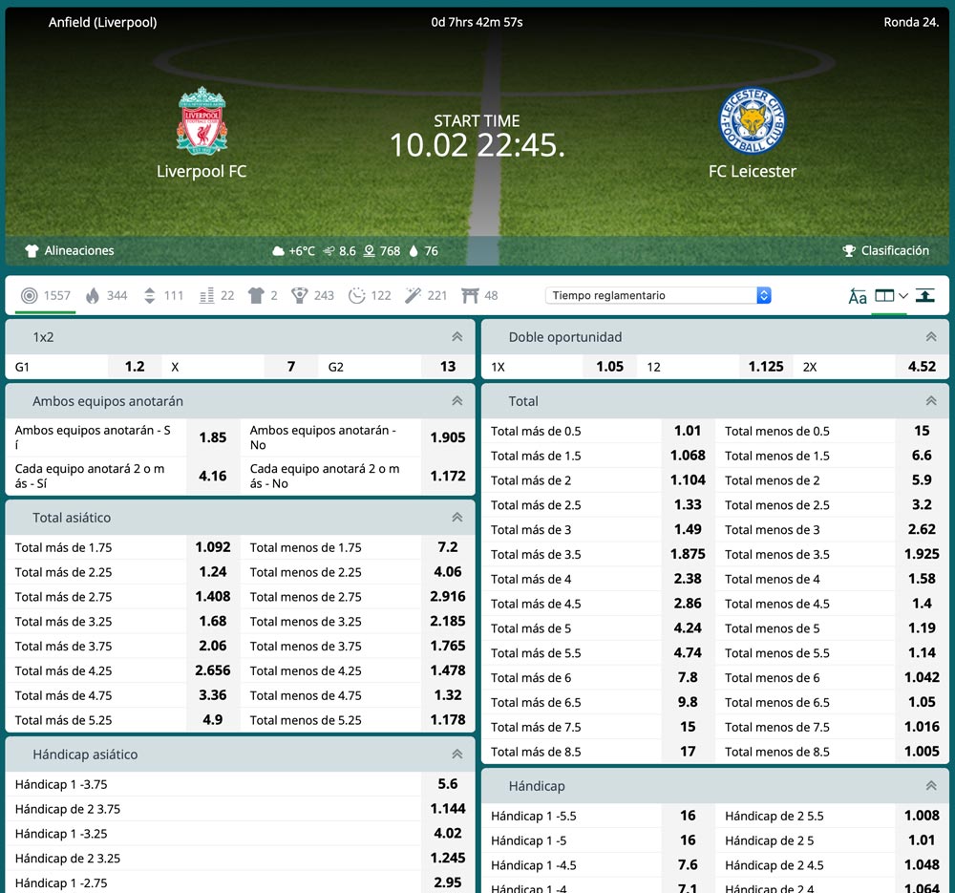955x893 pixels.
Task: Bet Cada equipo anotará 2 Sí 4.16
Action: (213, 476)
